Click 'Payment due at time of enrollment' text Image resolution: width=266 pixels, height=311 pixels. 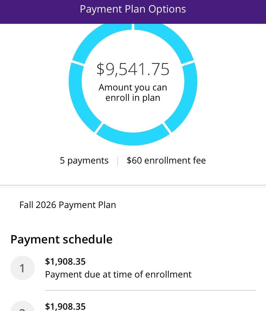[x=118, y=275]
